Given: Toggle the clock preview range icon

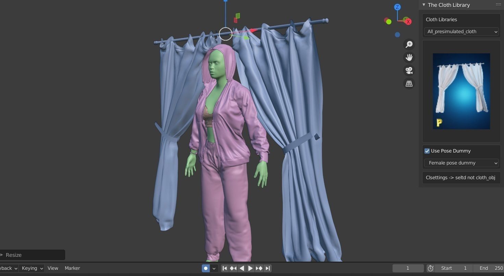Looking at the screenshot, I should [x=431, y=268].
